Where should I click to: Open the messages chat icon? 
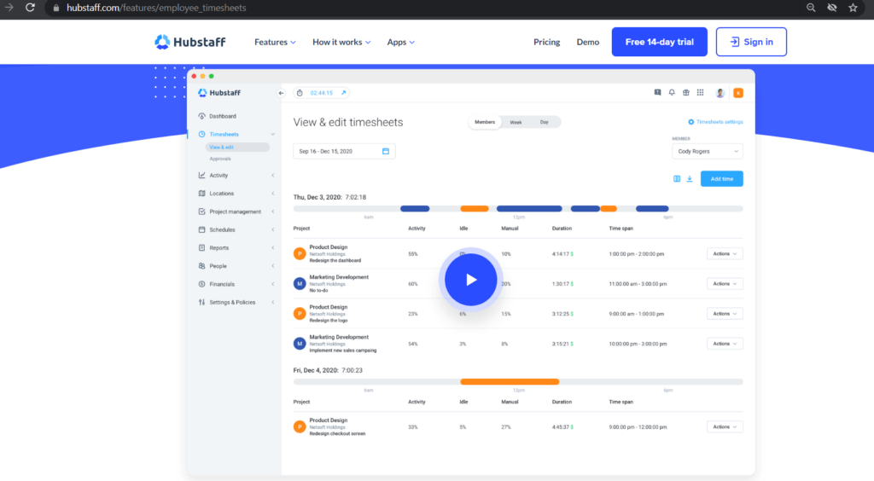pos(658,93)
